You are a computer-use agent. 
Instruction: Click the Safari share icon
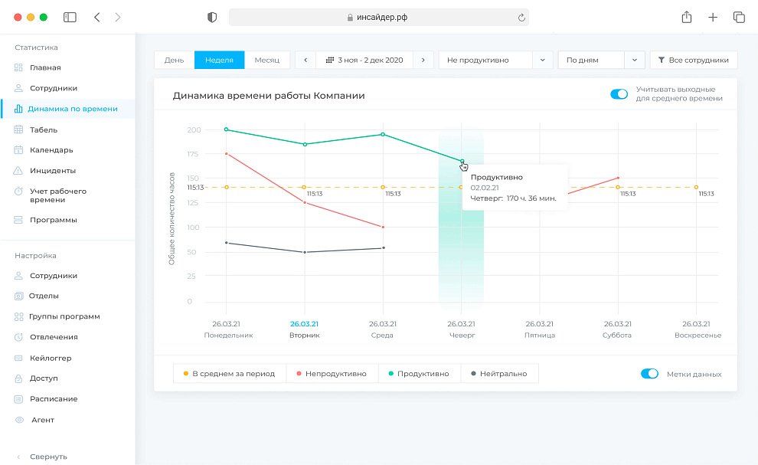tap(687, 17)
